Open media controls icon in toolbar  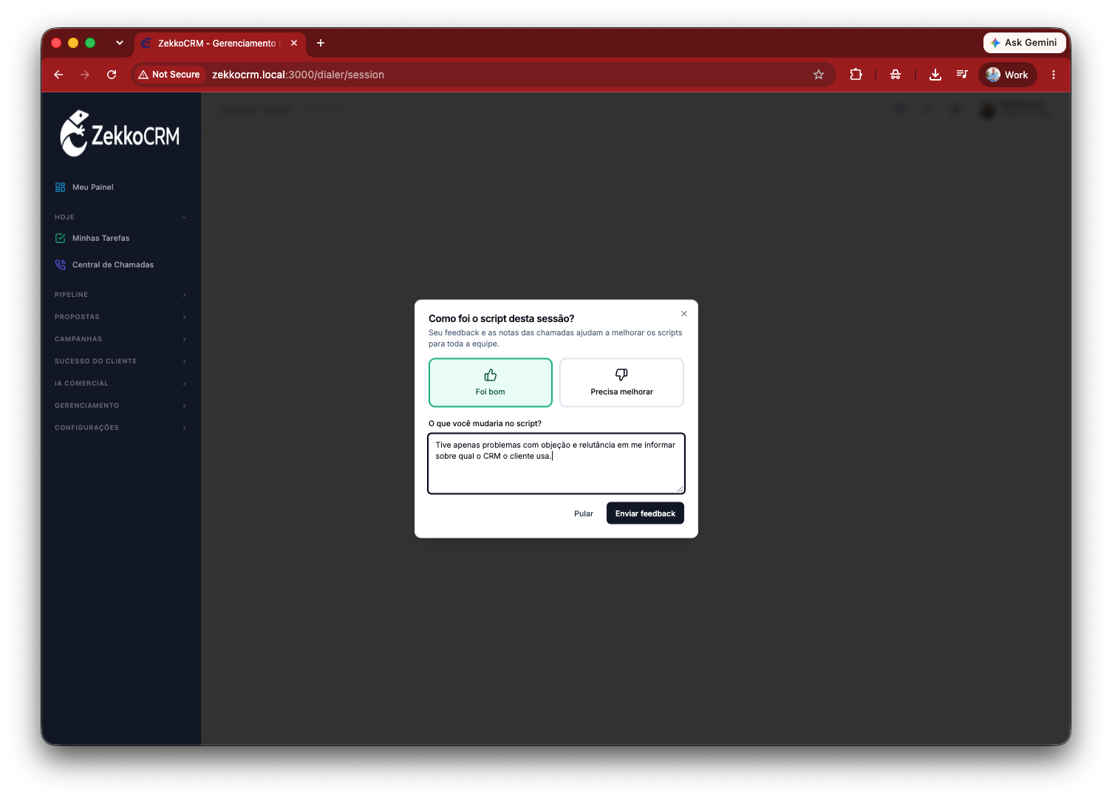pos(962,75)
